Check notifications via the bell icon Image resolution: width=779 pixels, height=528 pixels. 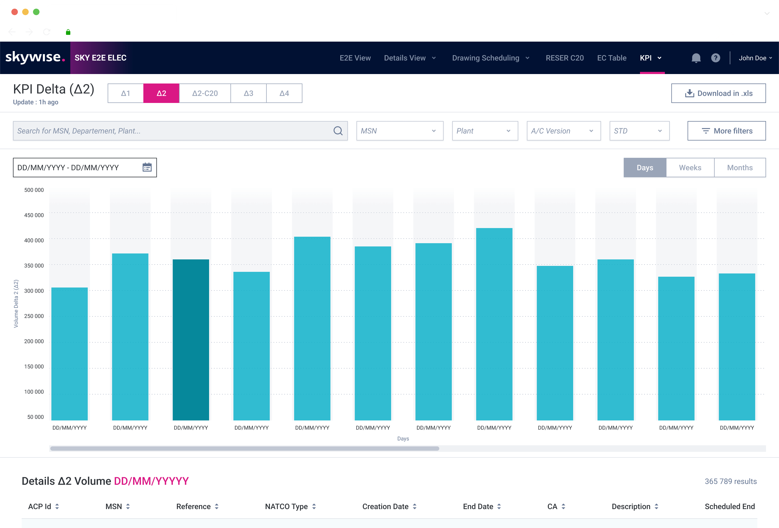(696, 58)
